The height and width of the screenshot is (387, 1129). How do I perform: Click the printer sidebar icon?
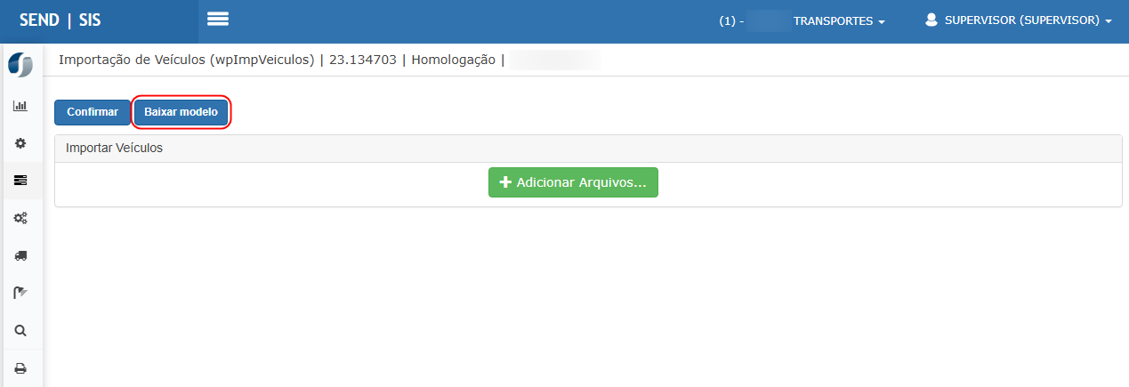click(x=20, y=367)
